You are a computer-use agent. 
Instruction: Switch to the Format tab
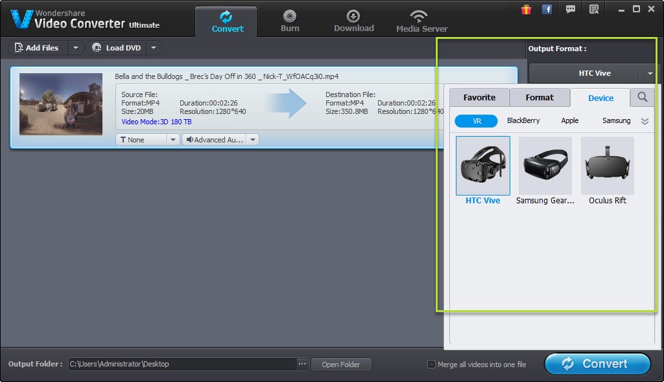pos(539,97)
